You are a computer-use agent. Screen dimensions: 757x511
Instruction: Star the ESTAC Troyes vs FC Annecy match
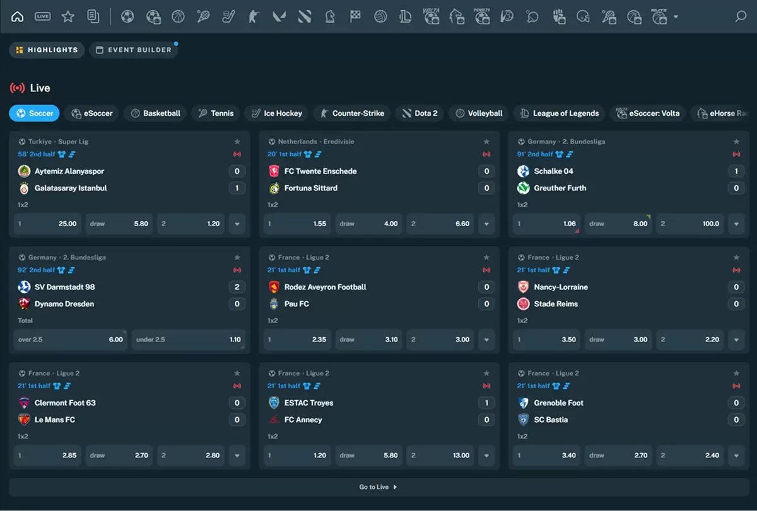coord(486,374)
